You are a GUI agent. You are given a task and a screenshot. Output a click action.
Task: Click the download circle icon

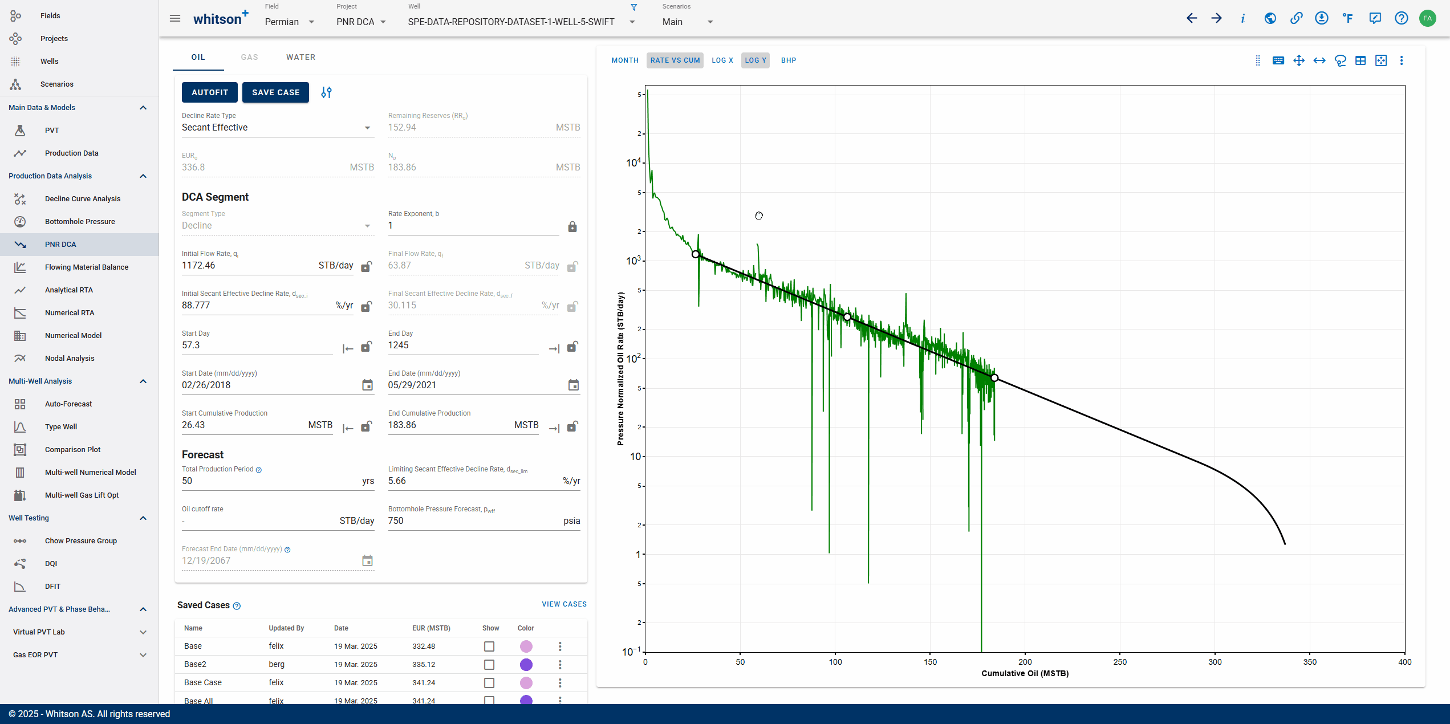pos(1322,18)
